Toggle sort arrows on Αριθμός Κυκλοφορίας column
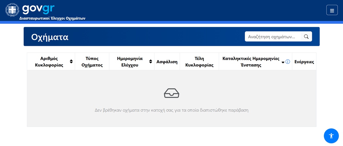This screenshot has height=146, width=343. pos(71,61)
